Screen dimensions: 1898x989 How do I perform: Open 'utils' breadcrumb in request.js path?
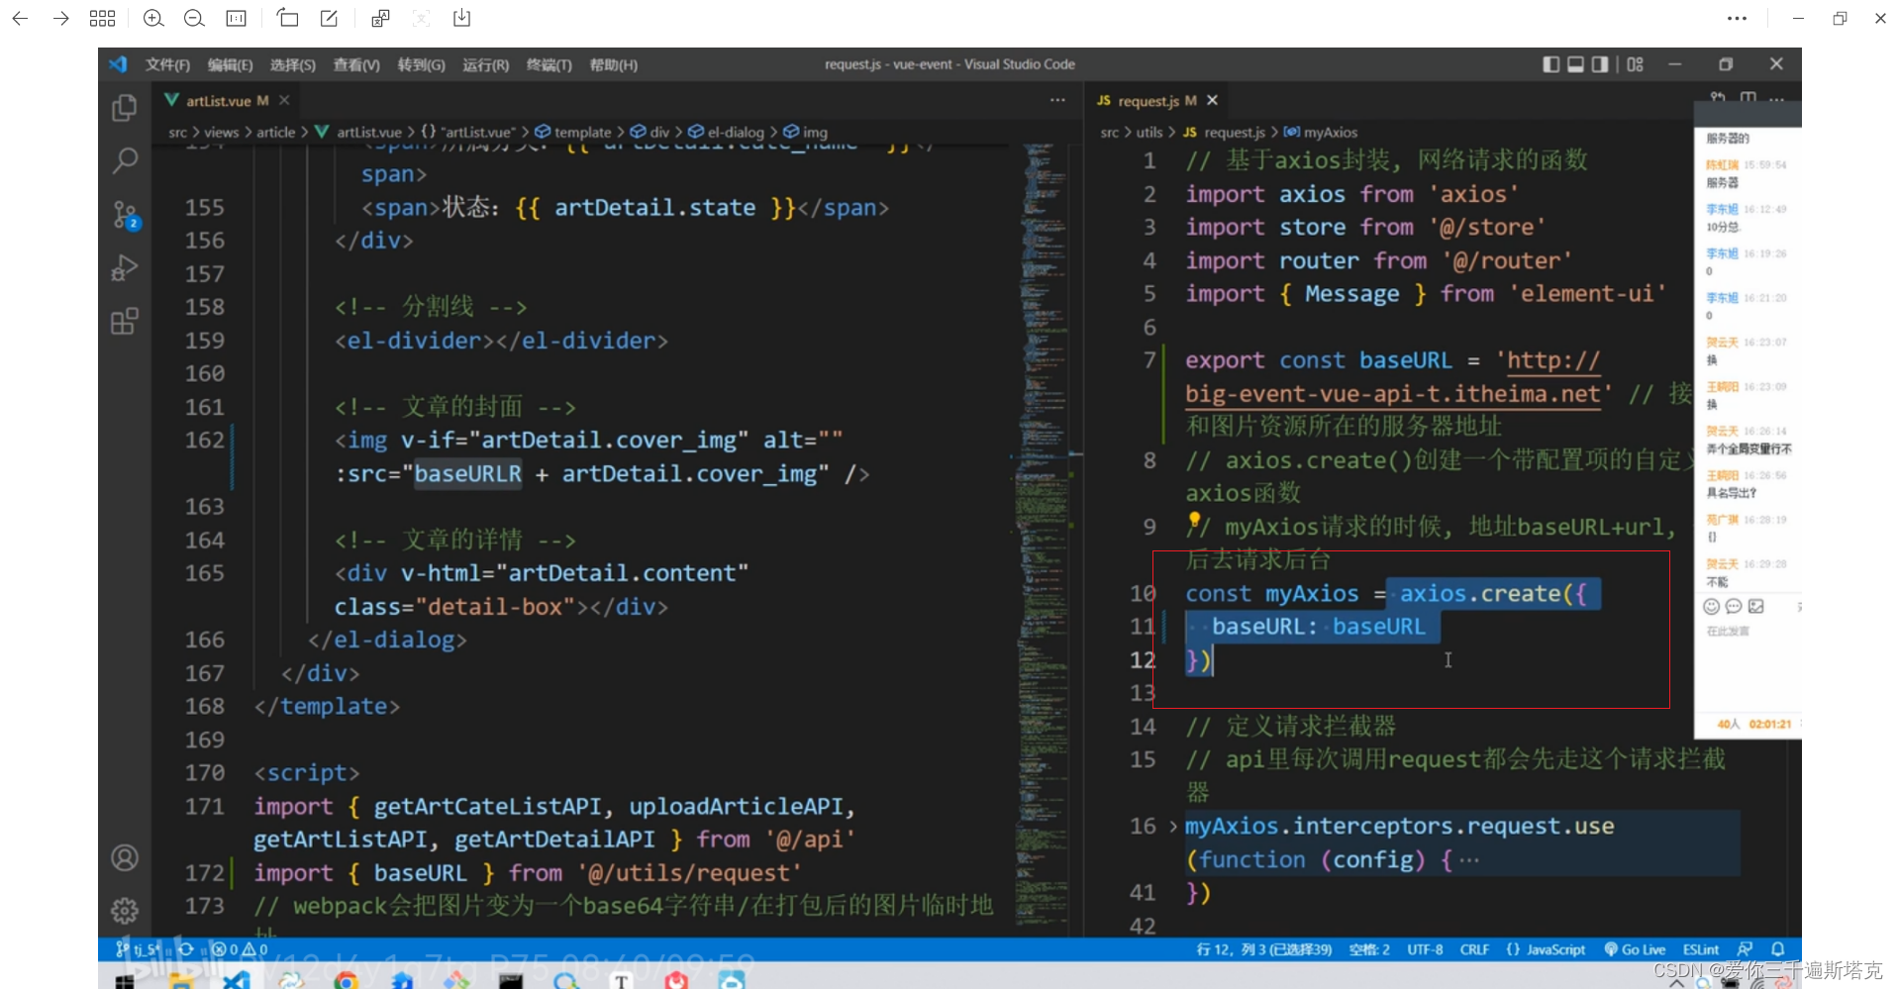(x=1149, y=132)
